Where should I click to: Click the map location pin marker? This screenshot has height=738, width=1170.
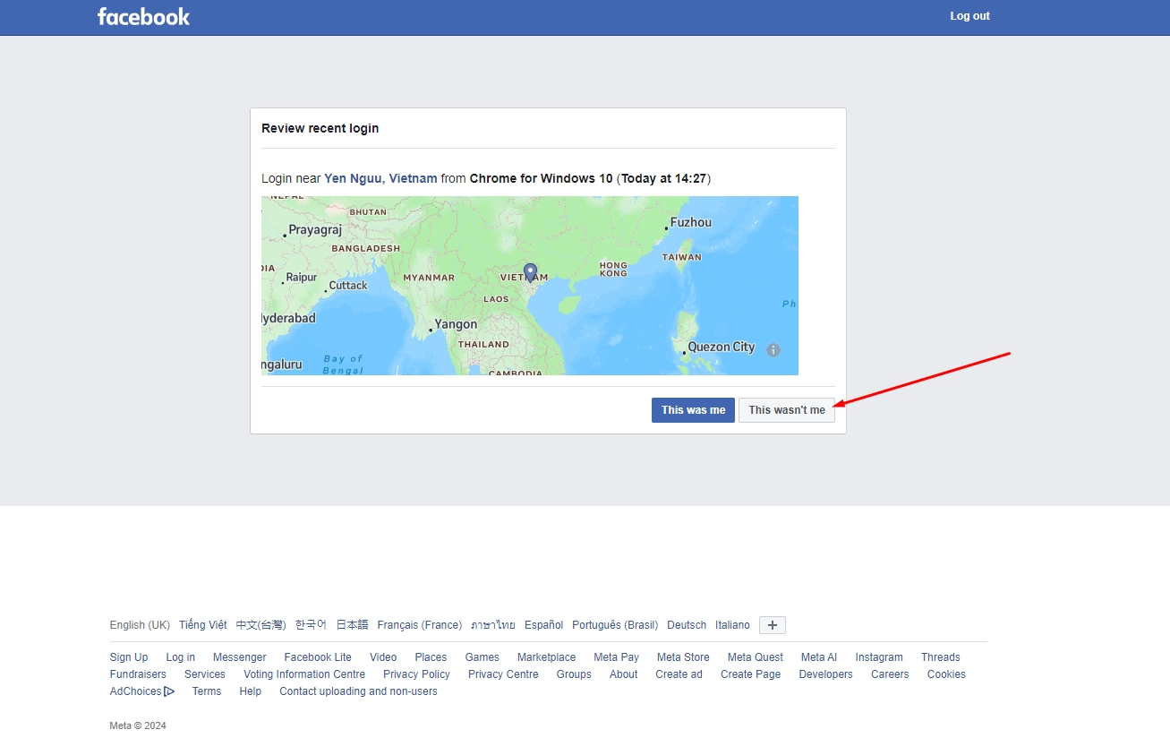[x=530, y=273]
